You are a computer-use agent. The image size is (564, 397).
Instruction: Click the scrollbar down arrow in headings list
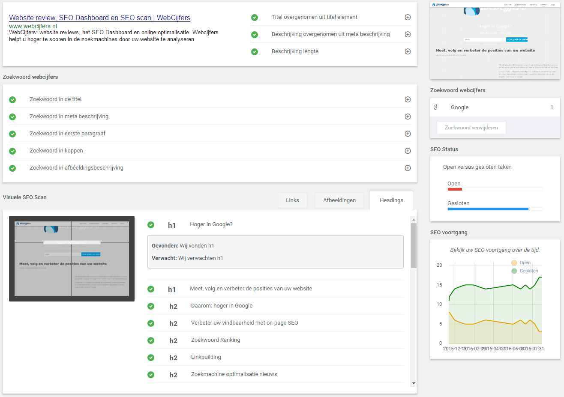click(x=414, y=383)
